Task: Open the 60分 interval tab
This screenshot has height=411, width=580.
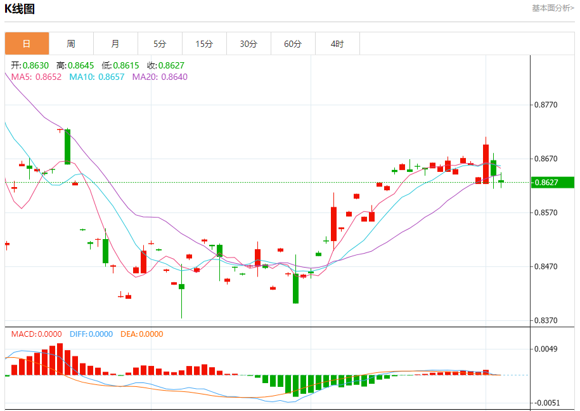Action: tap(293, 44)
